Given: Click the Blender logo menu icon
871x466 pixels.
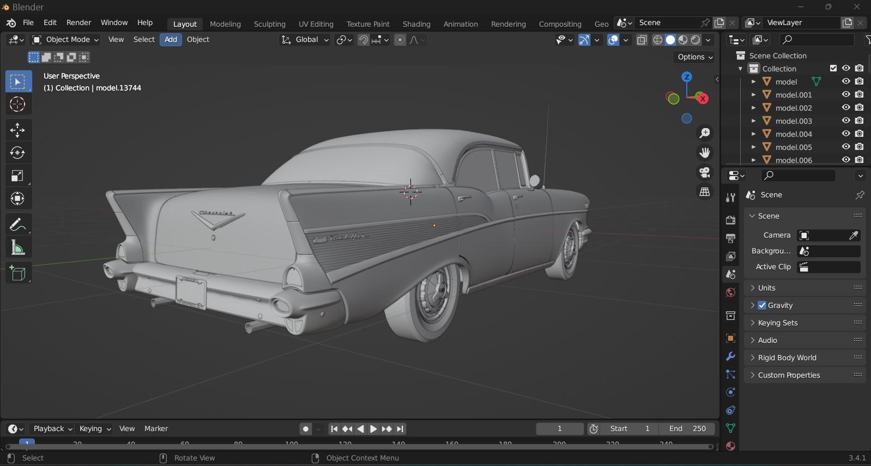Looking at the screenshot, I should [11, 23].
